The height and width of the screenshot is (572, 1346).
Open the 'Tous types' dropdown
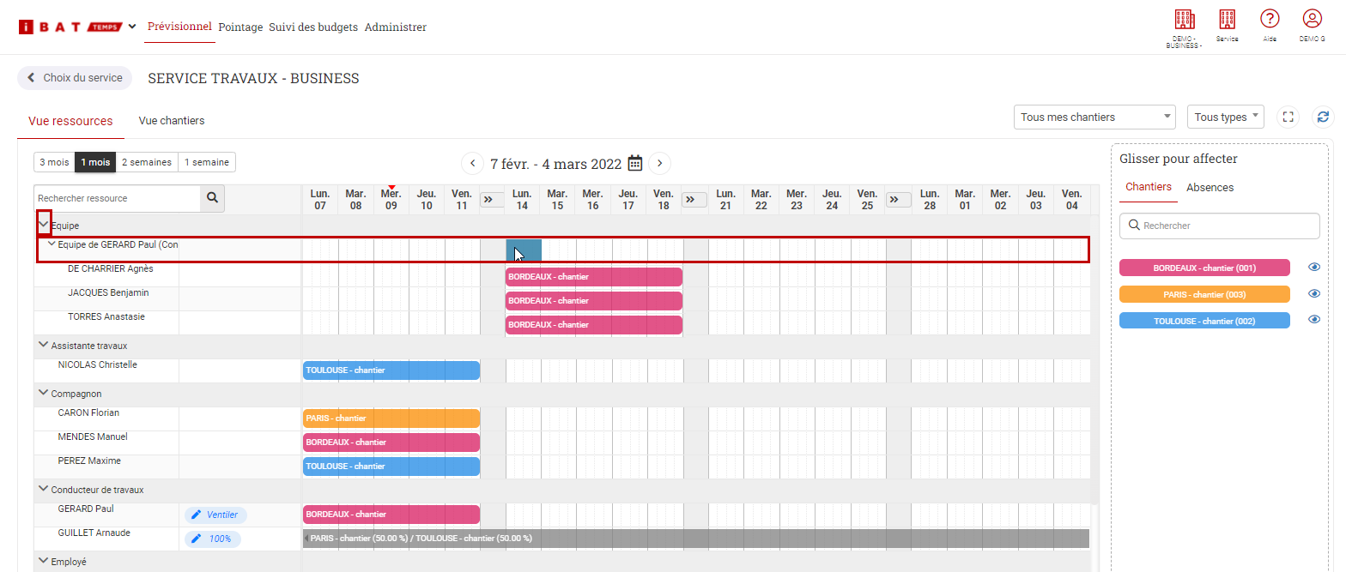(x=1225, y=117)
